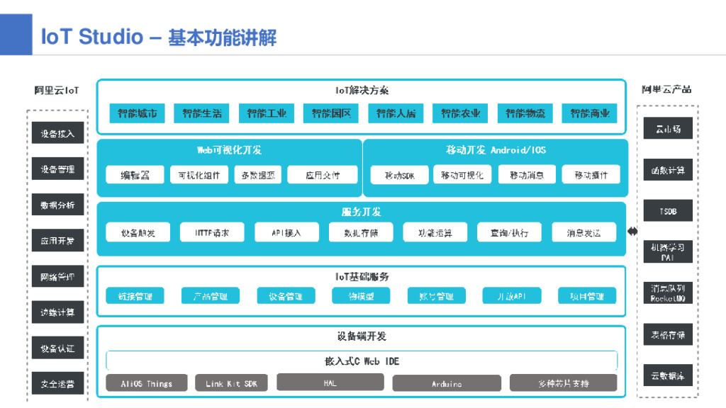This screenshot has height=408, width=726.
Task: Select the 网络管理 box
Action: 57,277
